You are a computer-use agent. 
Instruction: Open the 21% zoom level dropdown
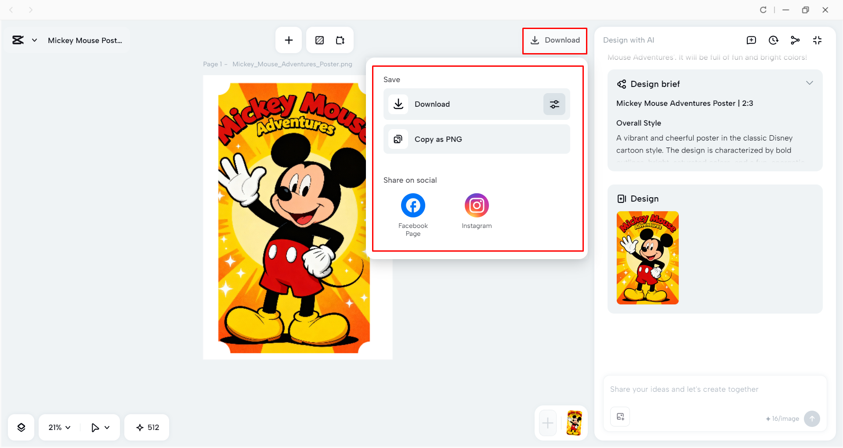(x=58, y=427)
